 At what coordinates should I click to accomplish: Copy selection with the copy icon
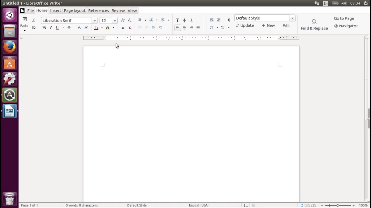(x=34, y=28)
